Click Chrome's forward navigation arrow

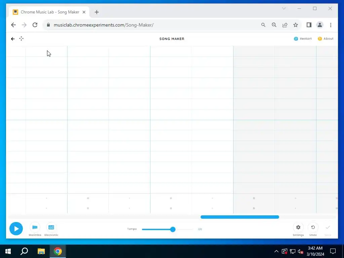[24, 25]
